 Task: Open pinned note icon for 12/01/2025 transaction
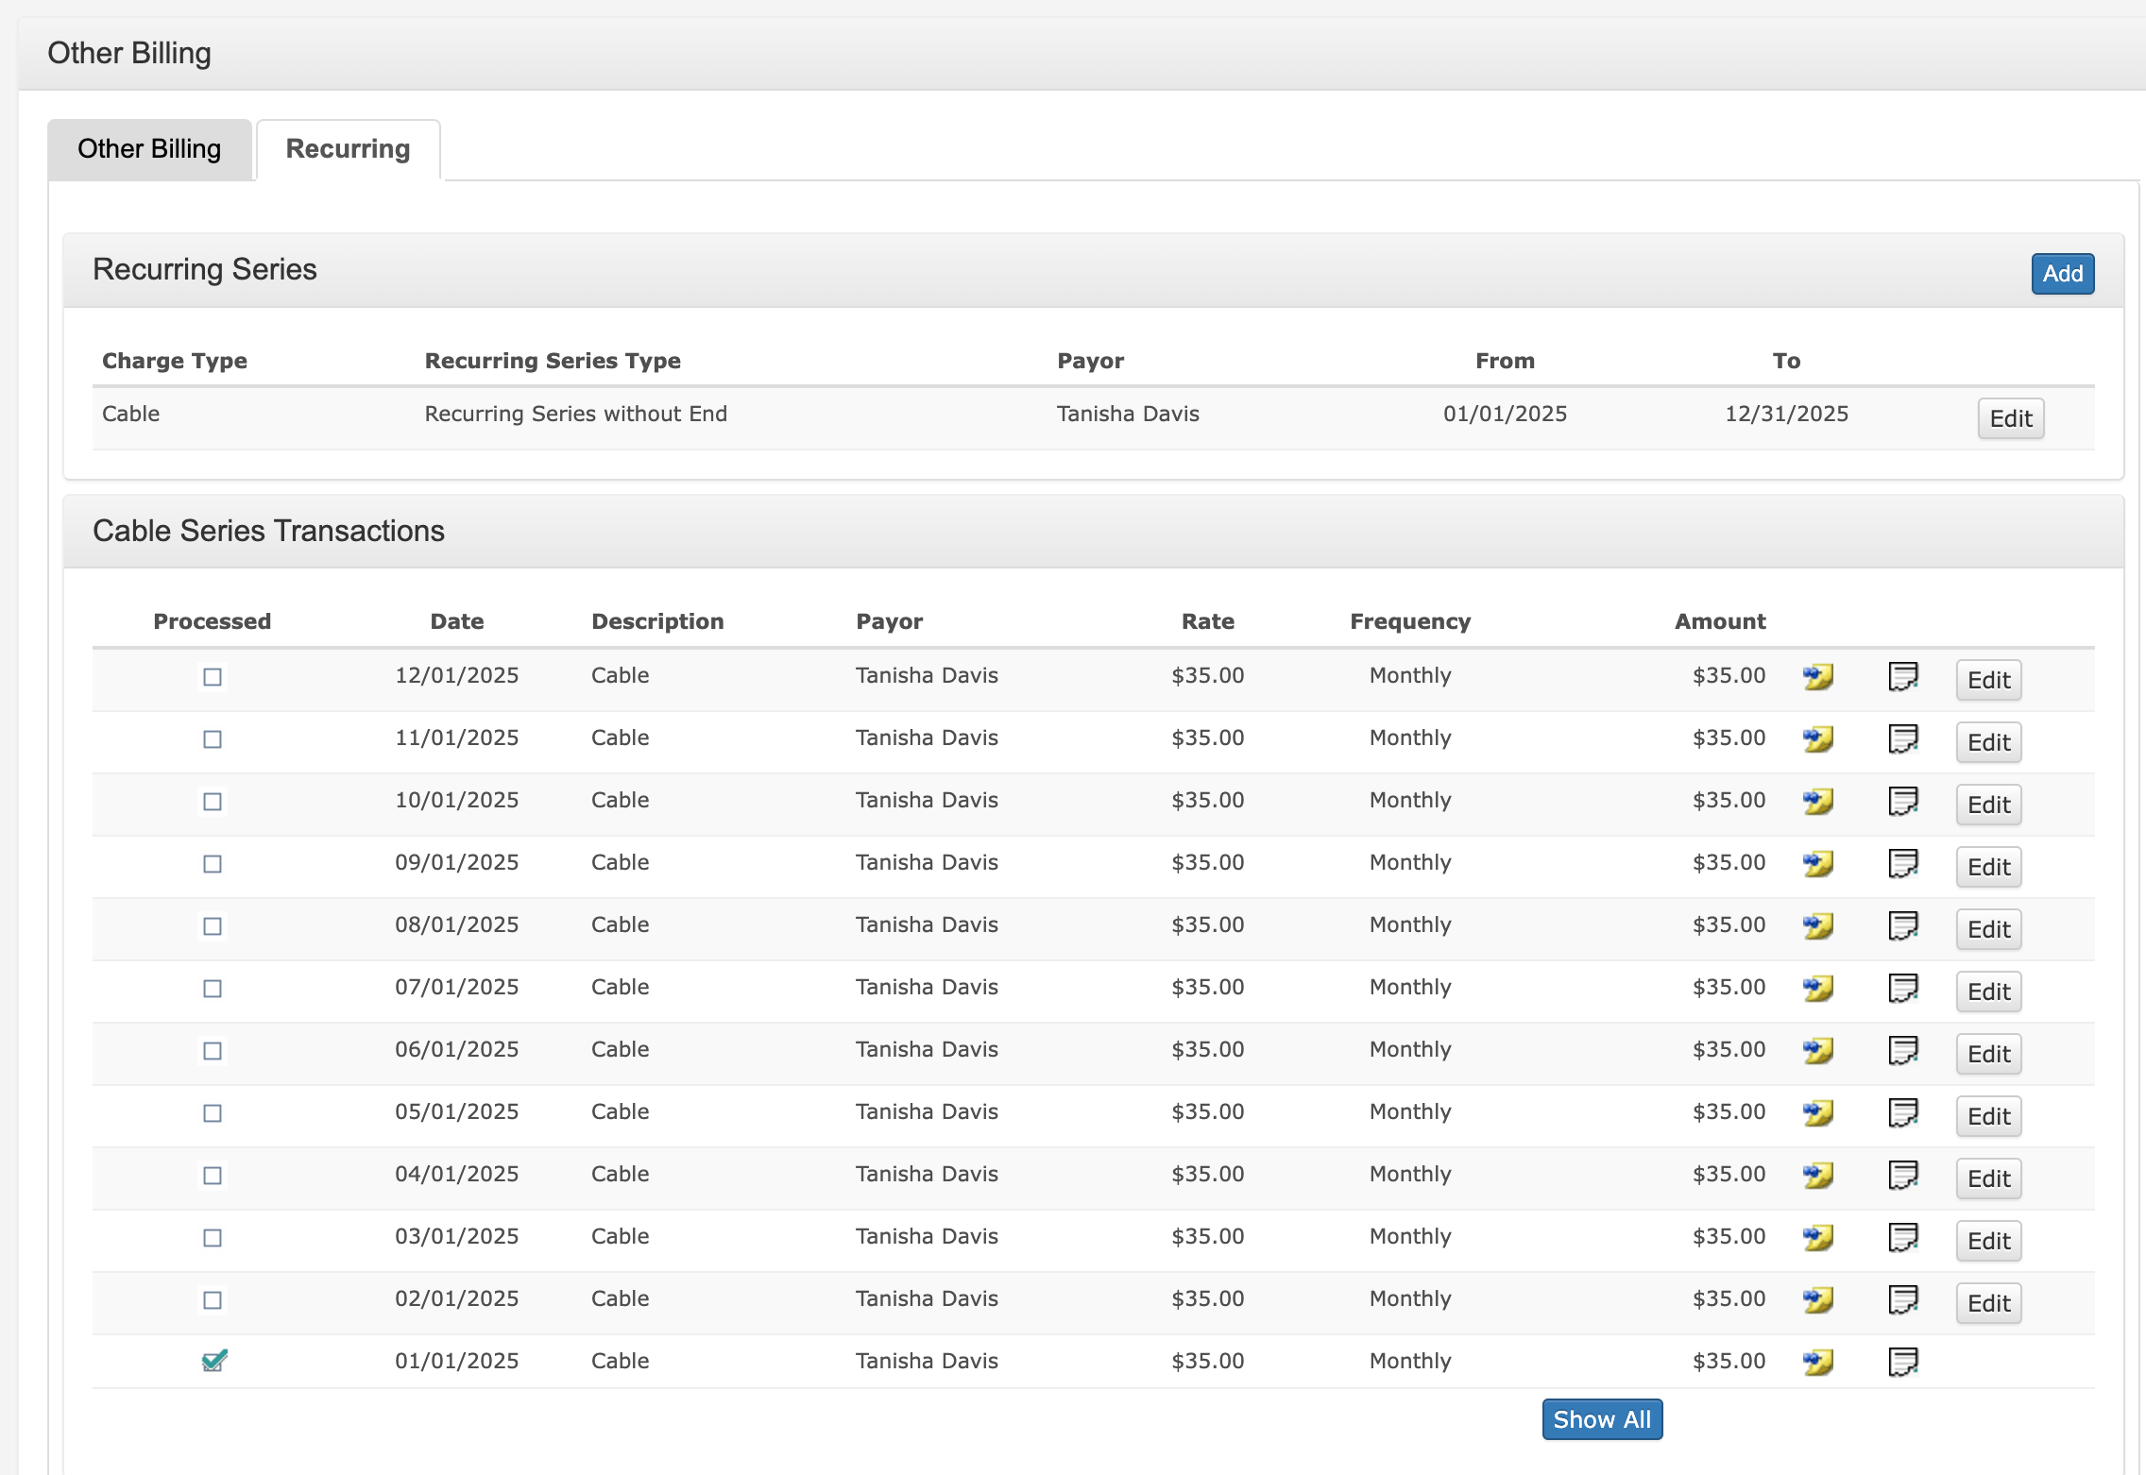[x=1817, y=677]
